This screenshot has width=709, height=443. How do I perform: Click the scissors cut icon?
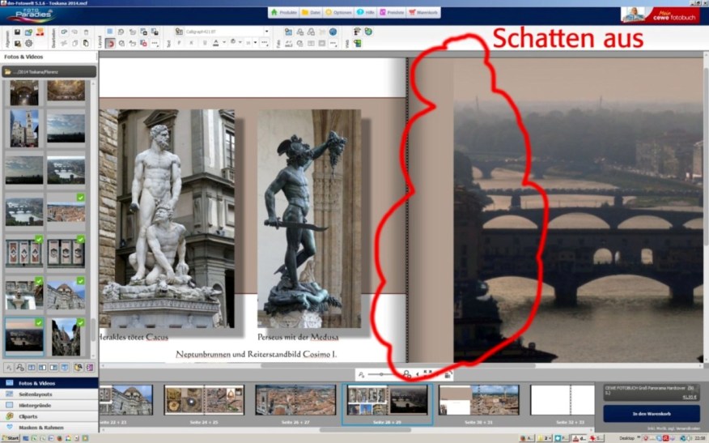coord(64,44)
